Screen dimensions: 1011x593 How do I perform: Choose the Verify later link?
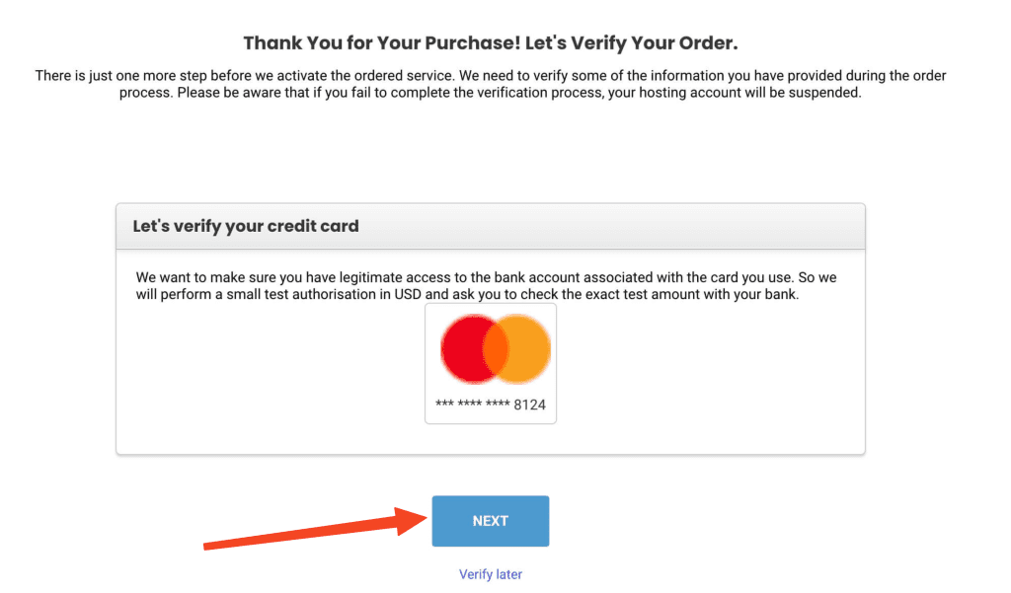(490, 574)
